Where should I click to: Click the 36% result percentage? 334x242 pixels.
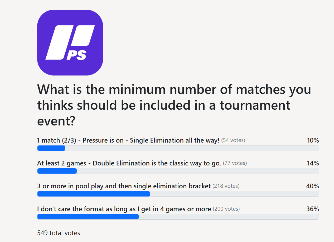point(313,209)
